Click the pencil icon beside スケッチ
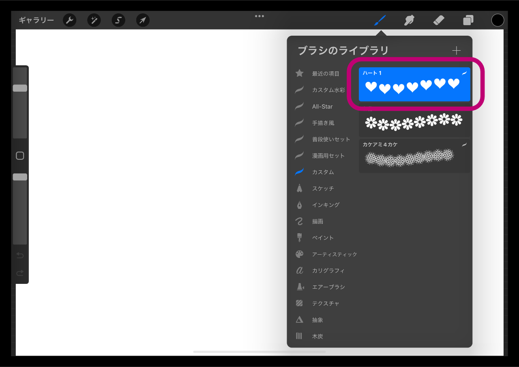This screenshot has height=367, width=519. point(299,188)
